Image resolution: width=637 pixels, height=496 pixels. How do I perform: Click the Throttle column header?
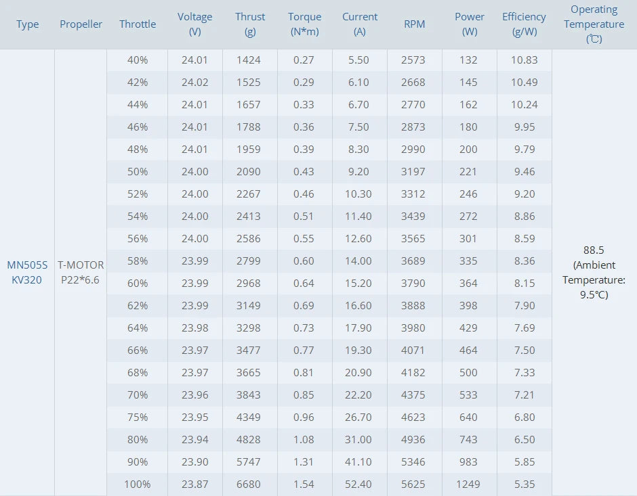pyautogui.click(x=138, y=24)
